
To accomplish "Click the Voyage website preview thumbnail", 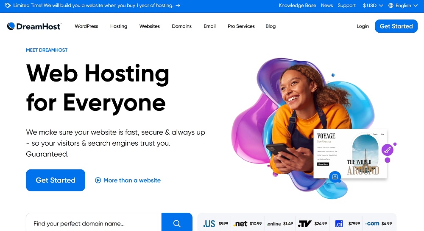I will 350,154.
